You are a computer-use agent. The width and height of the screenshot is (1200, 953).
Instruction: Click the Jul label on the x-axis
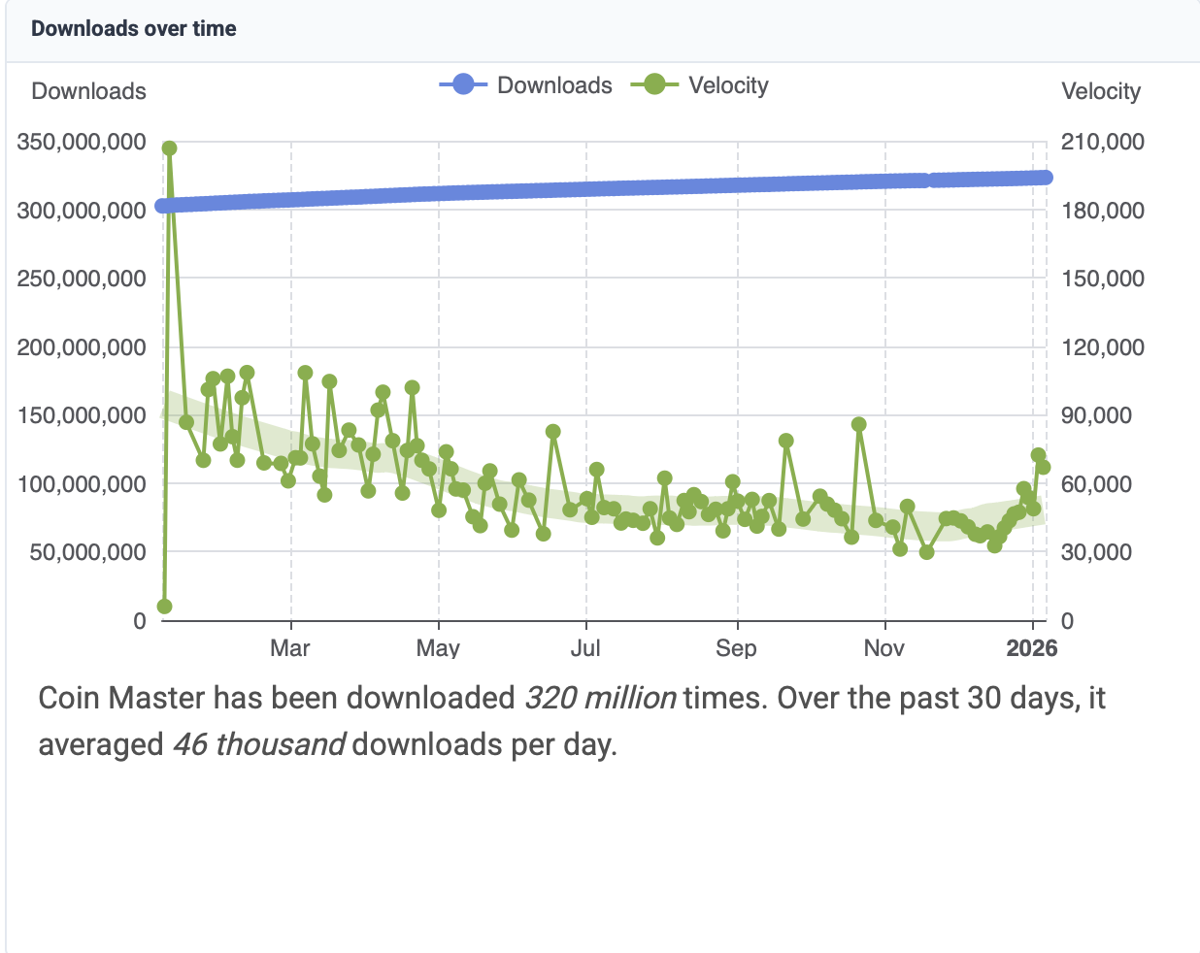[585, 648]
